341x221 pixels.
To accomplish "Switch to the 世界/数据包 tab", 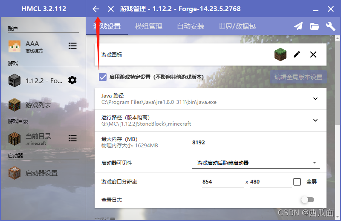I will [x=237, y=26].
